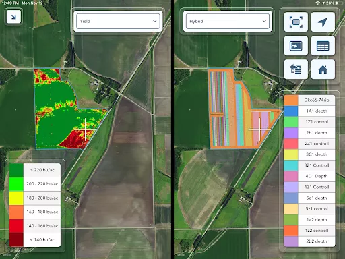Select the 1Z1 control legend row
Screen dimensions: 345x259
pyautogui.click(x=309, y=122)
